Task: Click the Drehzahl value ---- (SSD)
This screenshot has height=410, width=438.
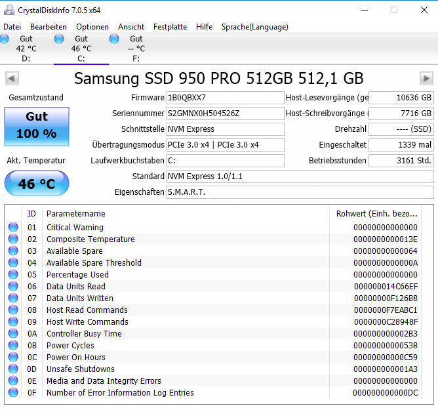Action: pyautogui.click(x=401, y=129)
